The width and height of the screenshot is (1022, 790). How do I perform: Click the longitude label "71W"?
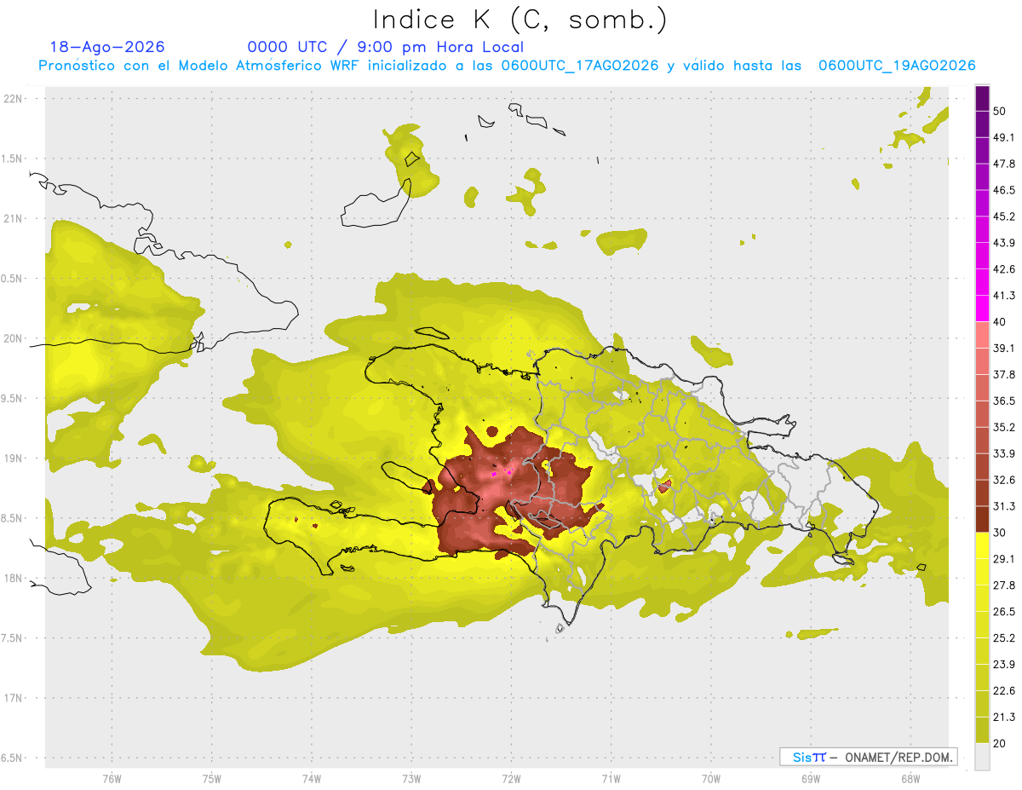(x=611, y=779)
